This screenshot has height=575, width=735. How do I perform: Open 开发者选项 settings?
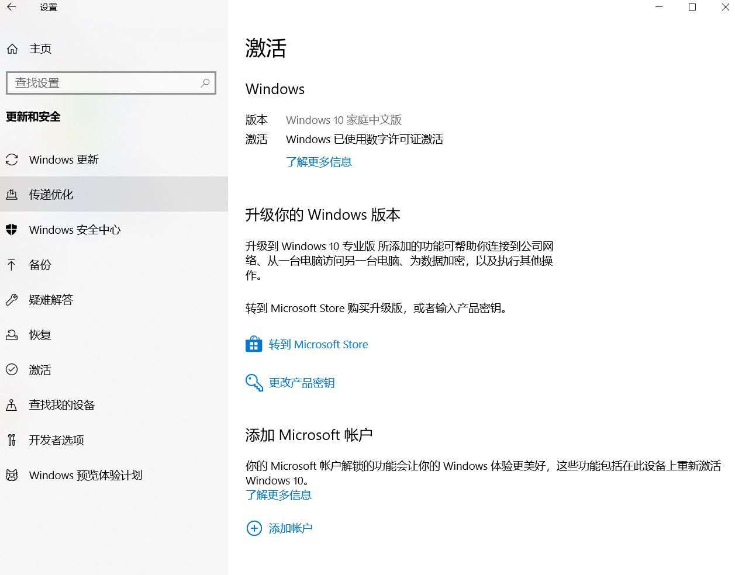coord(114,440)
